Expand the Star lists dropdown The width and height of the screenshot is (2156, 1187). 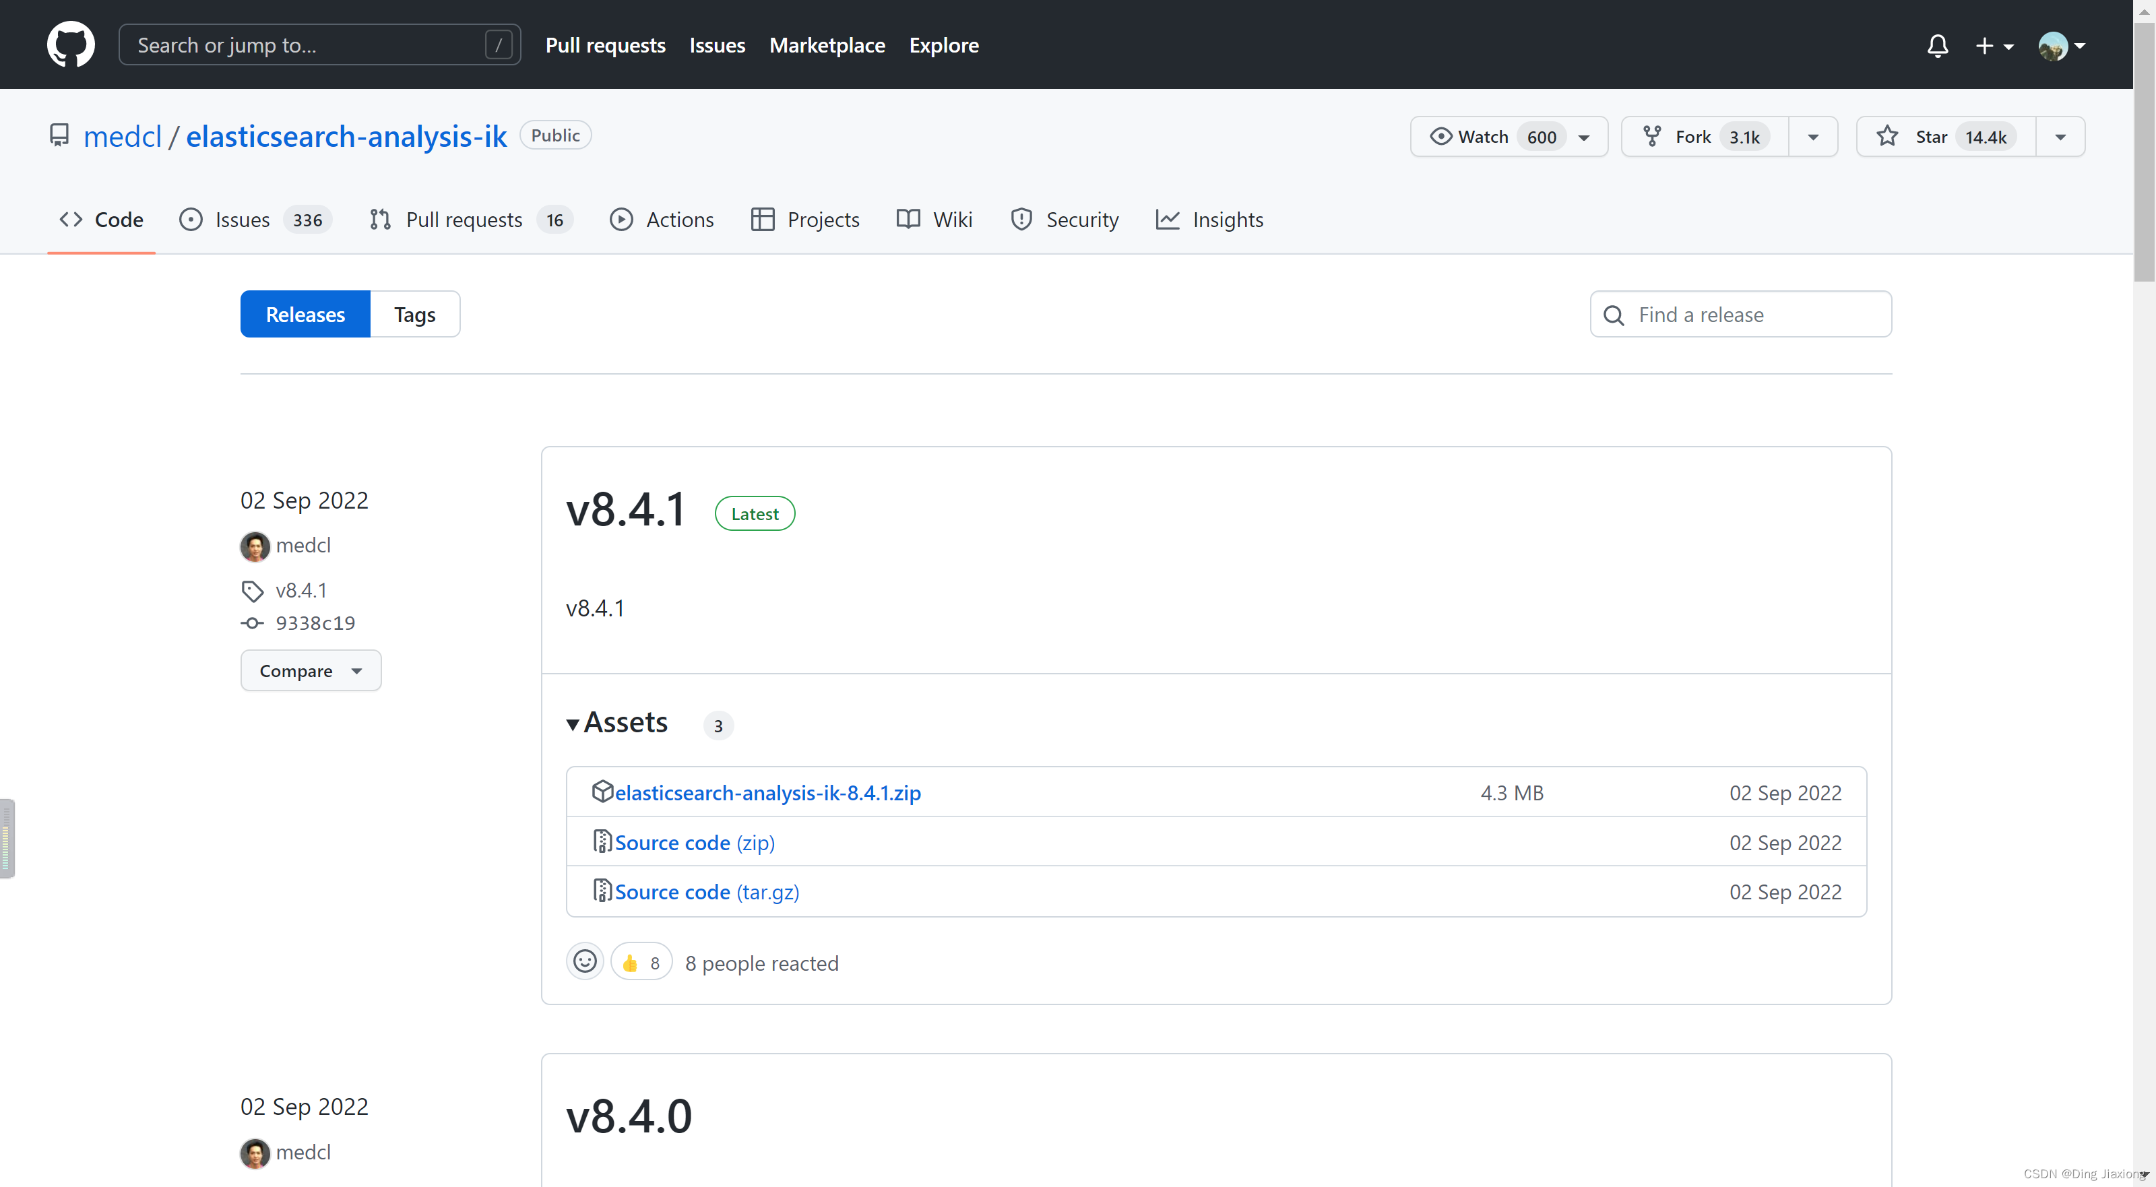click(2060, 137)
